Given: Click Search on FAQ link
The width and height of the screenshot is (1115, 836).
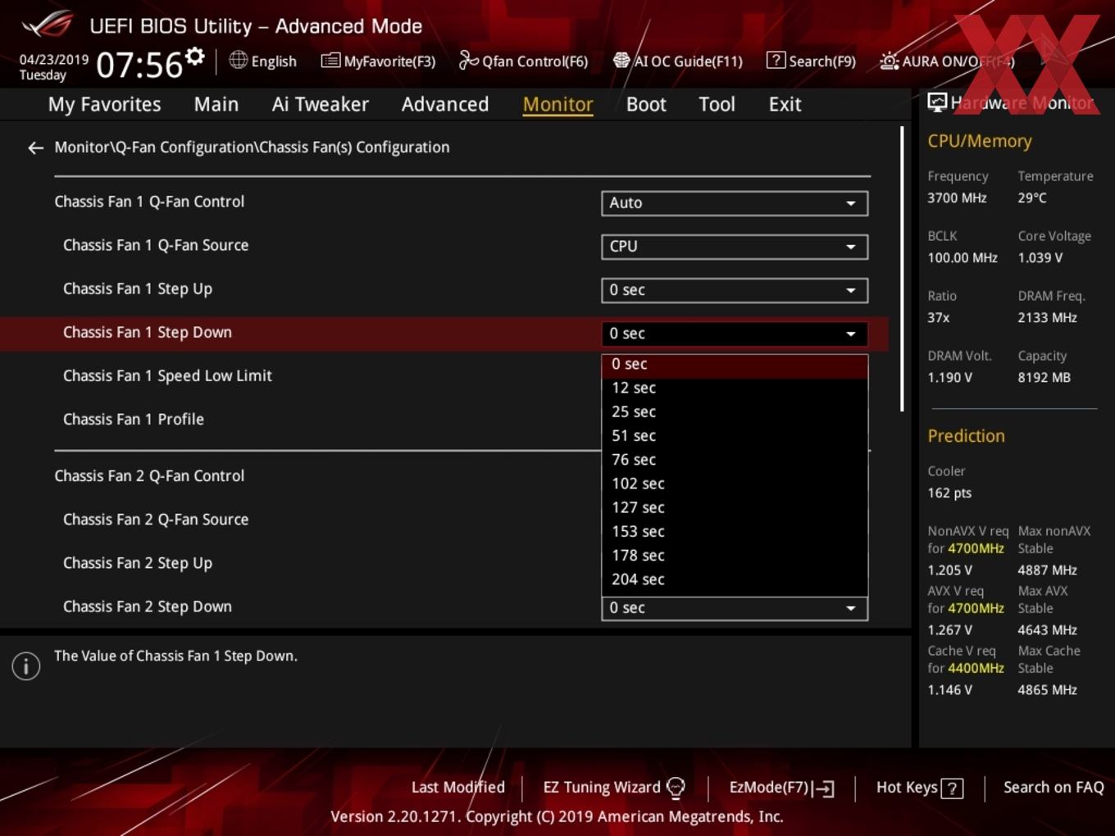Looking at the screenshot, I should coord(1054,788).
